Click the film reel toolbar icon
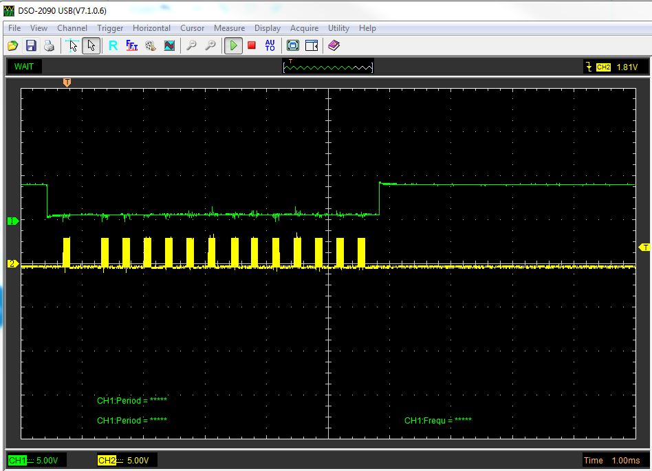This screenshot has width=652, height=471. click(151, 45)
